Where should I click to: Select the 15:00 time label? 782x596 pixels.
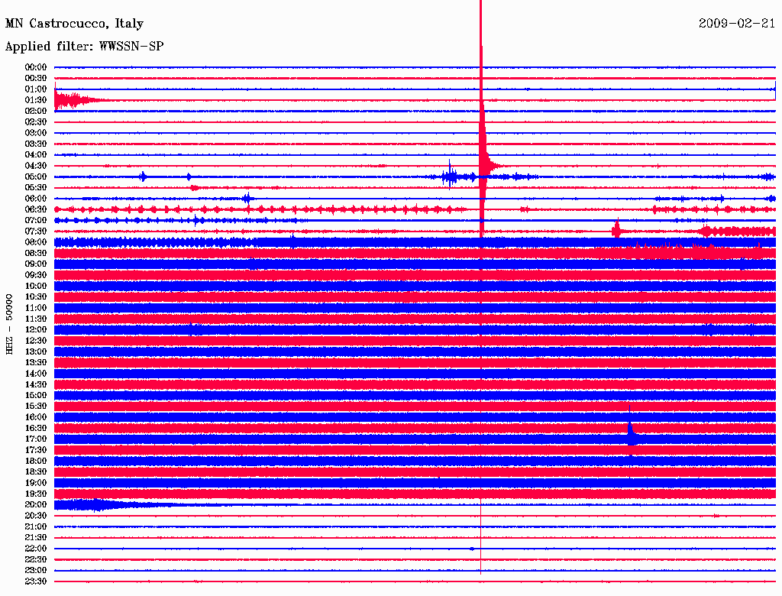(x=36, y=395)
